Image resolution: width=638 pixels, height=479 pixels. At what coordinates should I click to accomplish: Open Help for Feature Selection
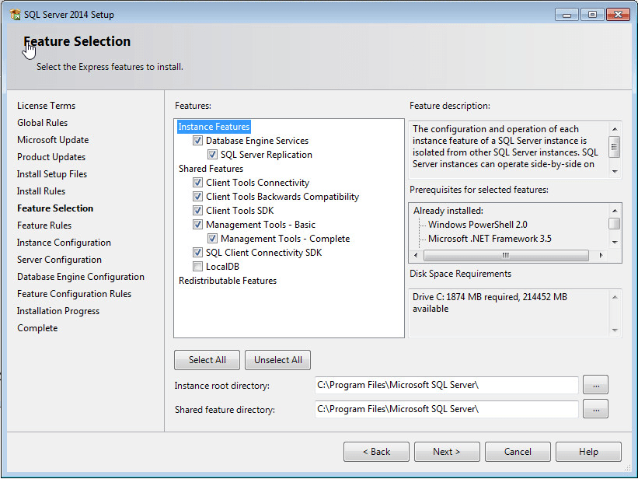(588, 452)
